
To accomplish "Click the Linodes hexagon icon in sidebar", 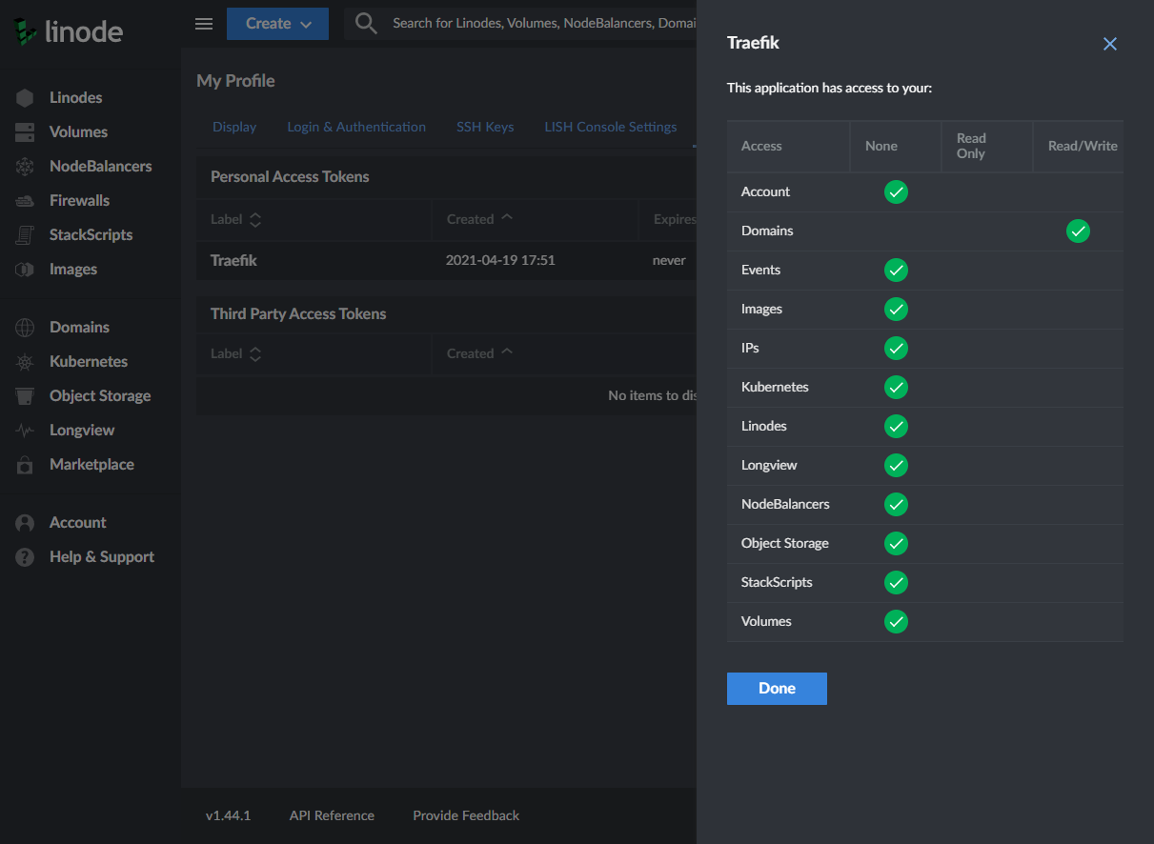I will [x=25, y=97].
